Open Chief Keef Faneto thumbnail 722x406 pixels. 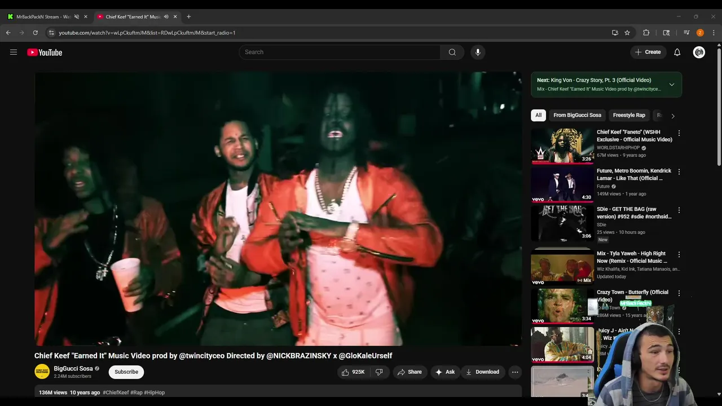coord(562,145)
